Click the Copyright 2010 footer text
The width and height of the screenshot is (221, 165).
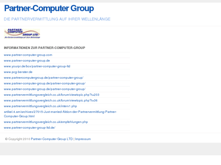pyautogui.click(x=18, y=139)
